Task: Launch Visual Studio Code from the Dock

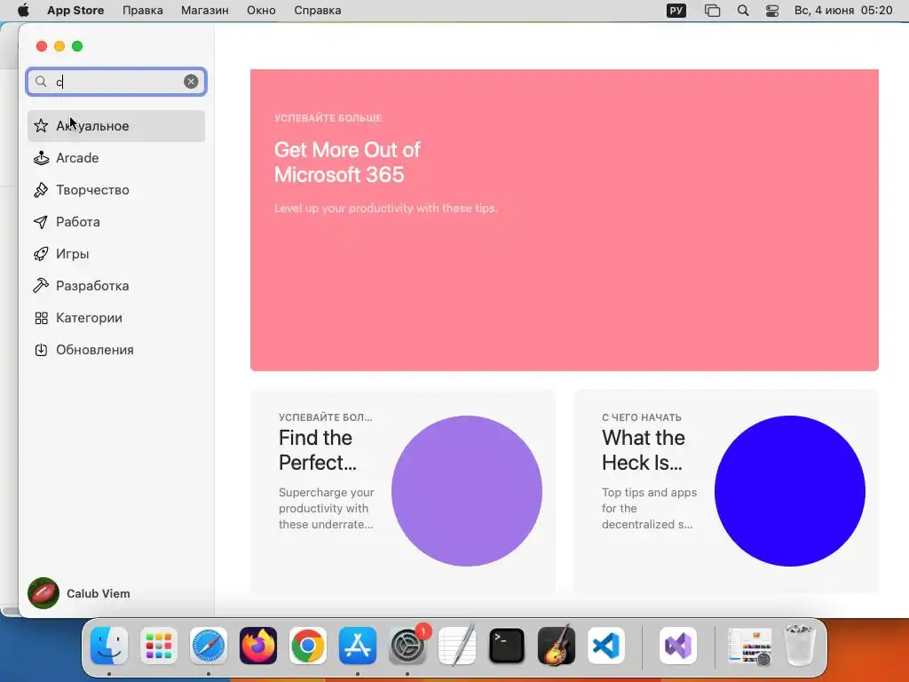Action: pyautogui.click(x=605, y=646)
